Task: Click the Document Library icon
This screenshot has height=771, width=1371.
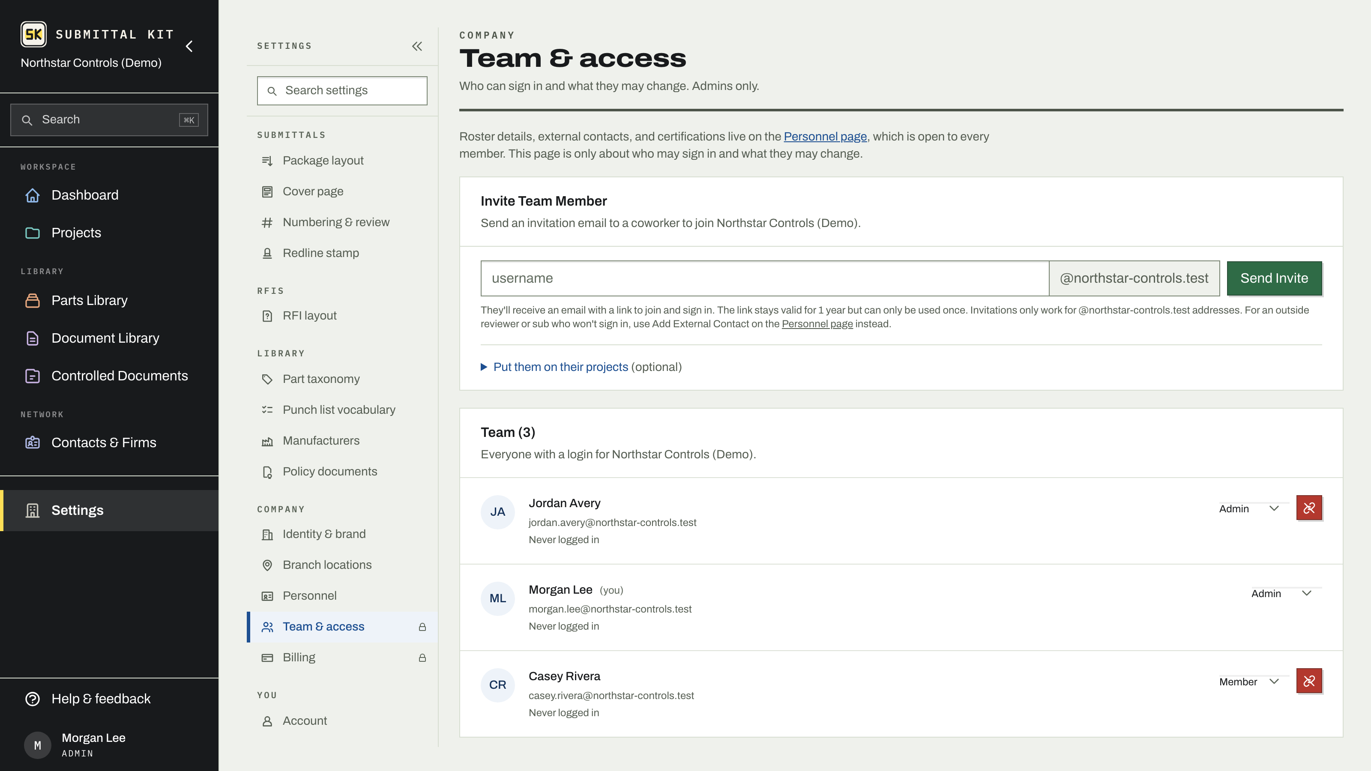Action: point(33,338)
